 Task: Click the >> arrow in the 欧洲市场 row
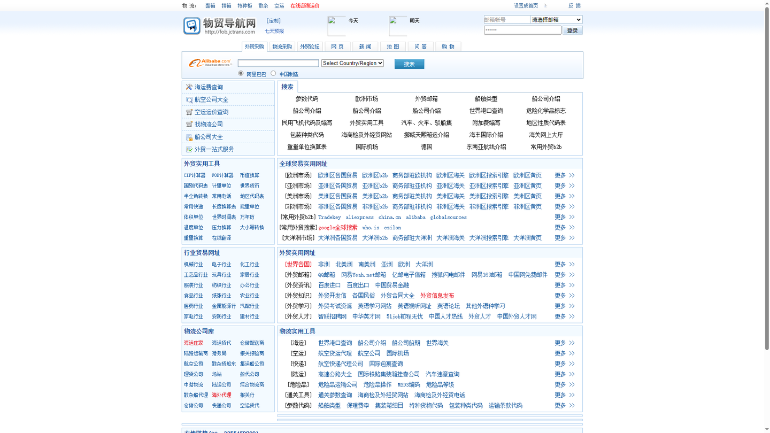click(x=572, y=175)
